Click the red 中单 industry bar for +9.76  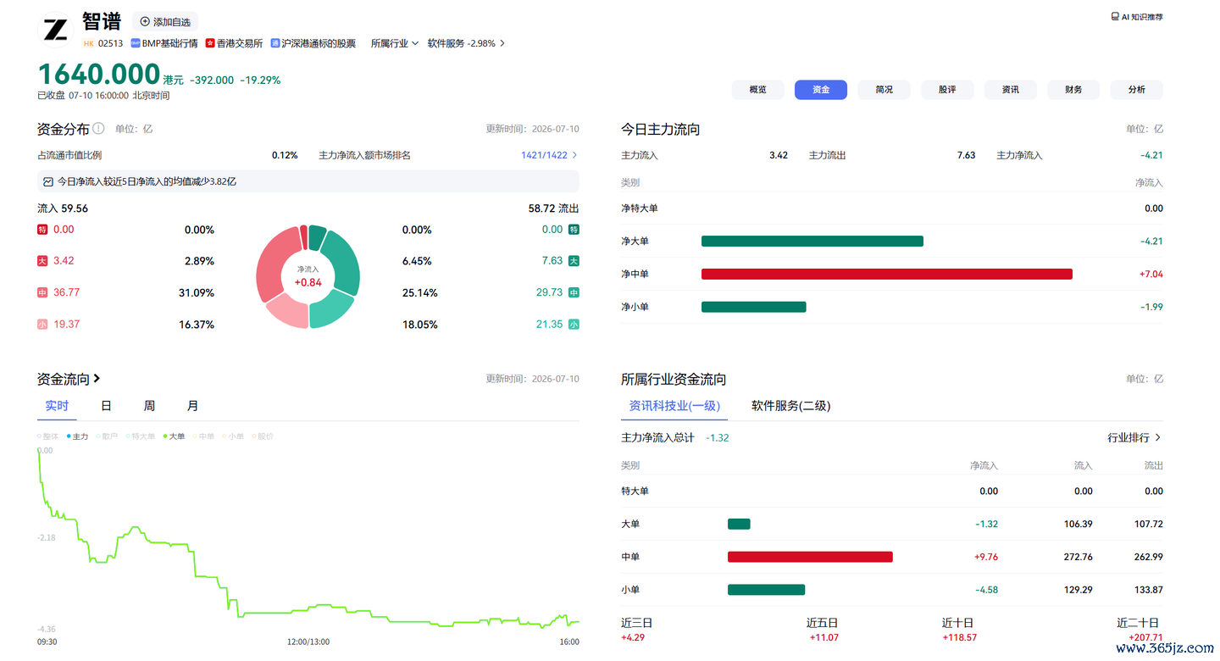[810, 557]
